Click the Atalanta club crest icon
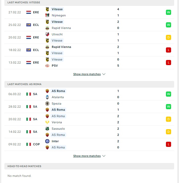 47,97
